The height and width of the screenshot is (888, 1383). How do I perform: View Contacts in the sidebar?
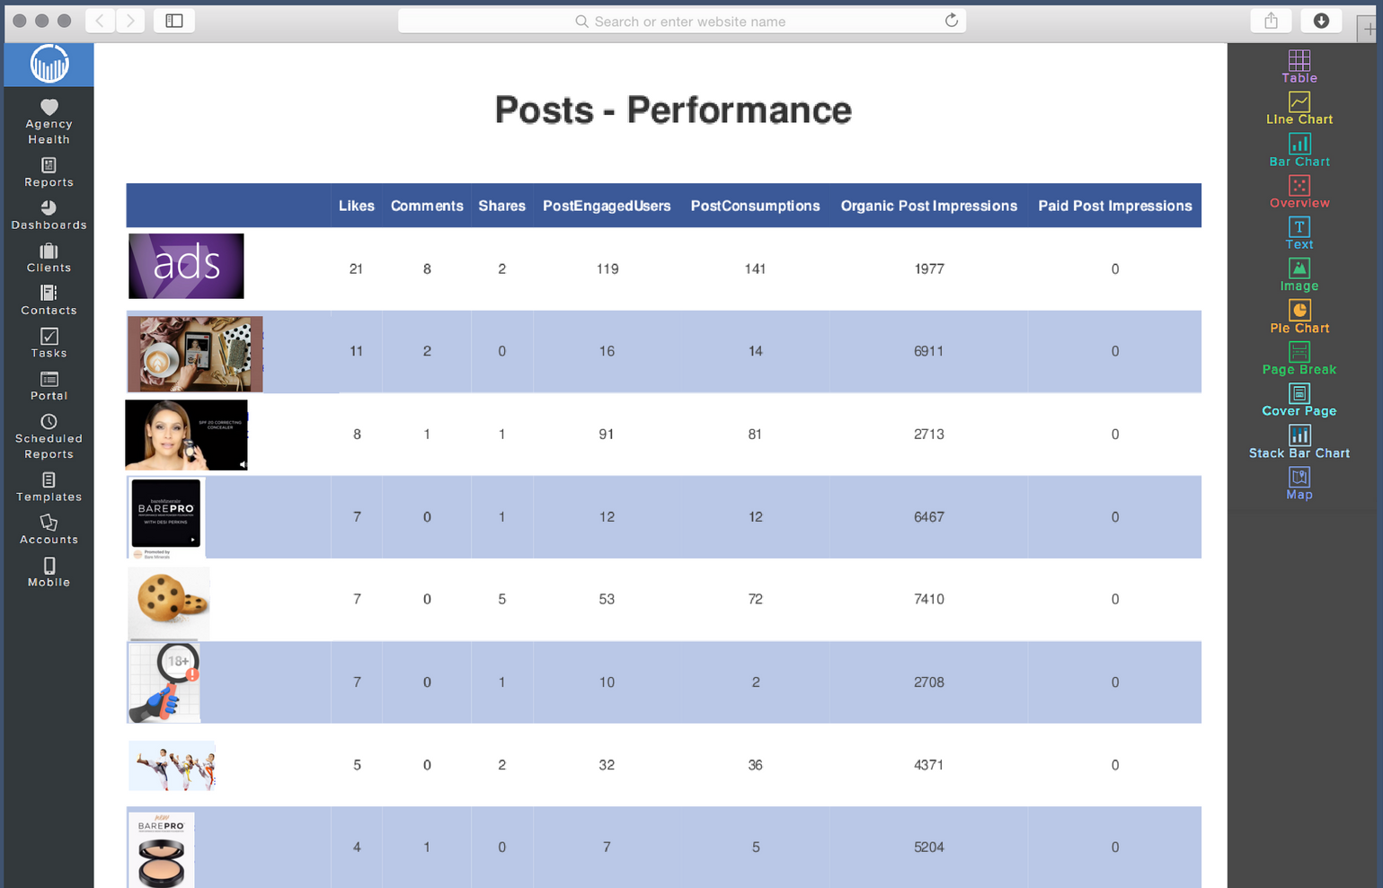[x=49, y=303]
